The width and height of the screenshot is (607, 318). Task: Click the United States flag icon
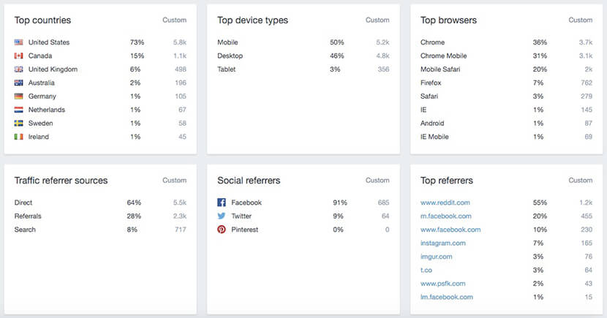[x=19, y=42]
